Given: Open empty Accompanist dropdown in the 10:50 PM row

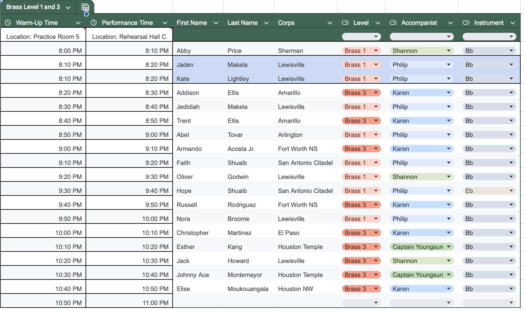Looking at the screenshot, I should coord(422,303).
